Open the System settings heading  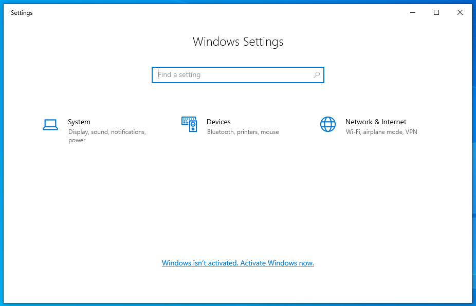pos(79,122)
